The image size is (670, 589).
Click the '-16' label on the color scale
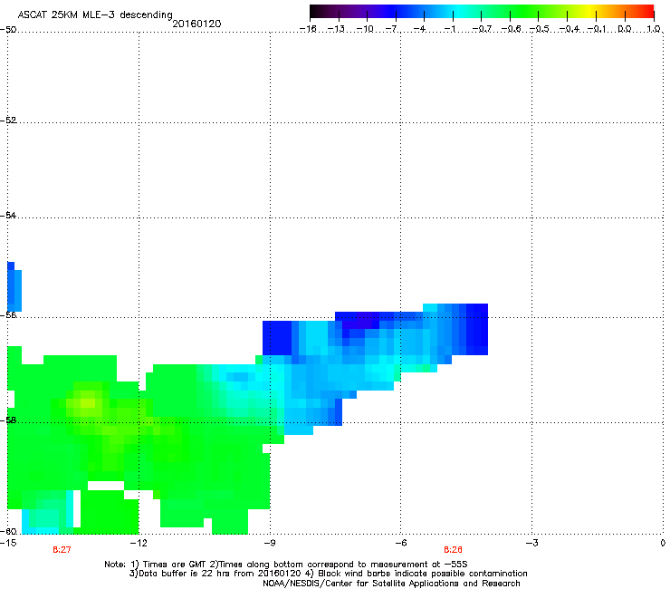click(308, 29)
